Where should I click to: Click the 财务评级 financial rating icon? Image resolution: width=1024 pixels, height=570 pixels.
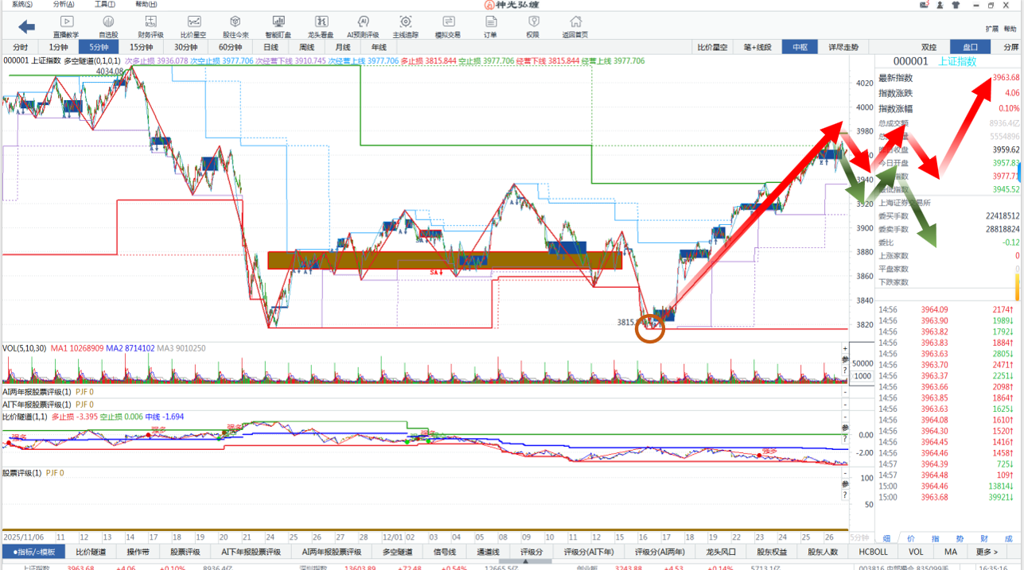[x=150, y=26]
